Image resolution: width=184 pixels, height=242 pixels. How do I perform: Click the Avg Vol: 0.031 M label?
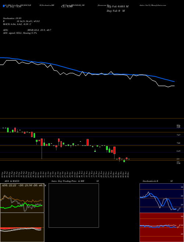(117, 7)
